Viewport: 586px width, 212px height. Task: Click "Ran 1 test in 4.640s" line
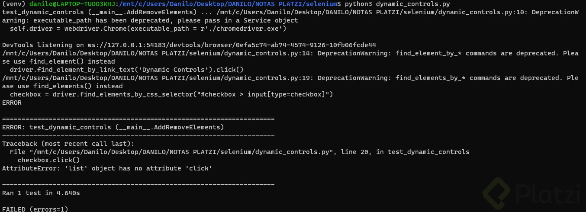tap(41, 193)
